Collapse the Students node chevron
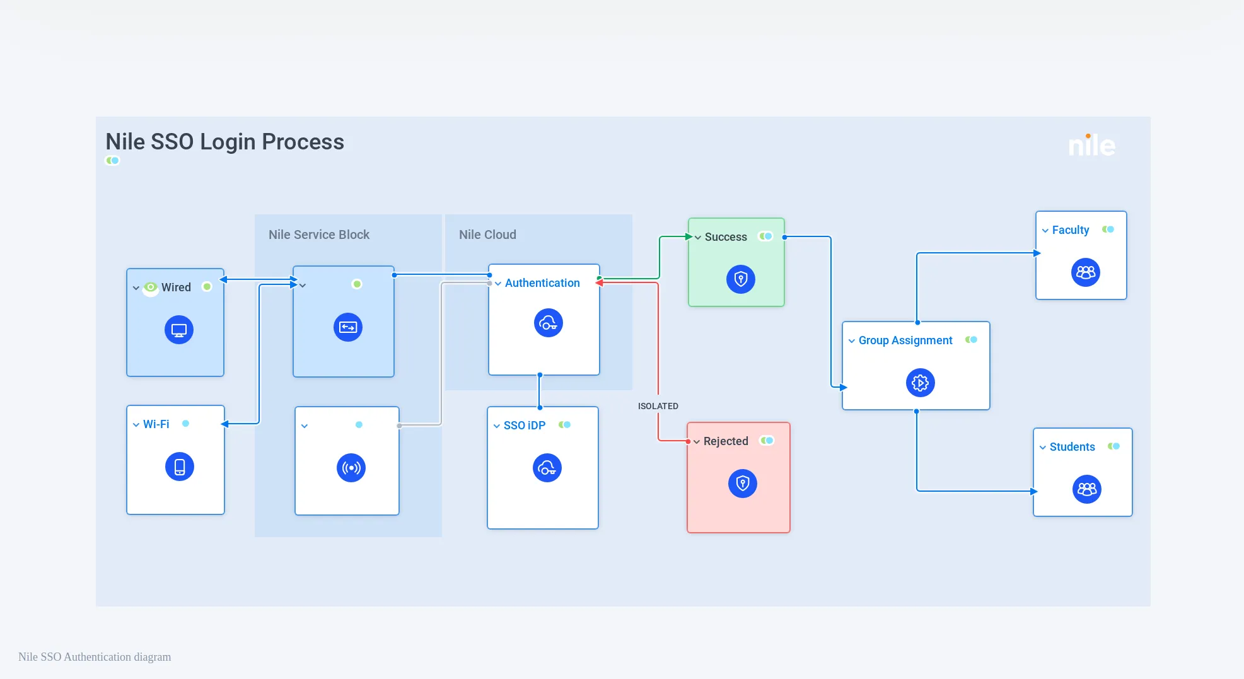Screen dimensions: 1244x679 click(1043, 448)
